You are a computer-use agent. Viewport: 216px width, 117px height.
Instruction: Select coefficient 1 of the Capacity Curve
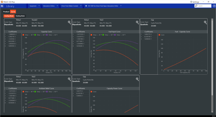[13, 34]
